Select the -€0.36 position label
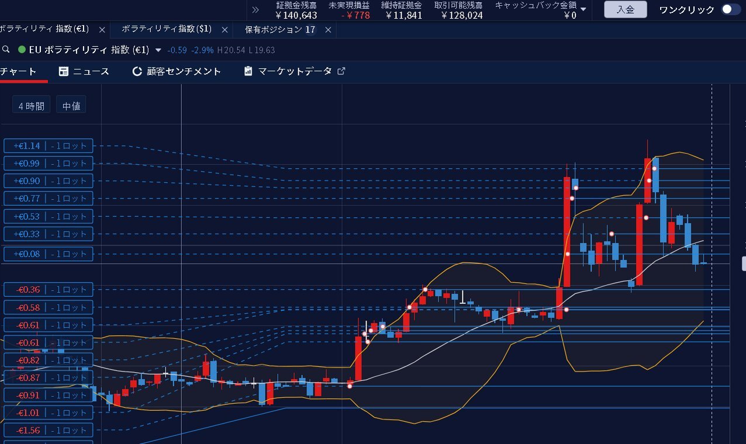The image size is (746, 444). (x=49, y=290)
